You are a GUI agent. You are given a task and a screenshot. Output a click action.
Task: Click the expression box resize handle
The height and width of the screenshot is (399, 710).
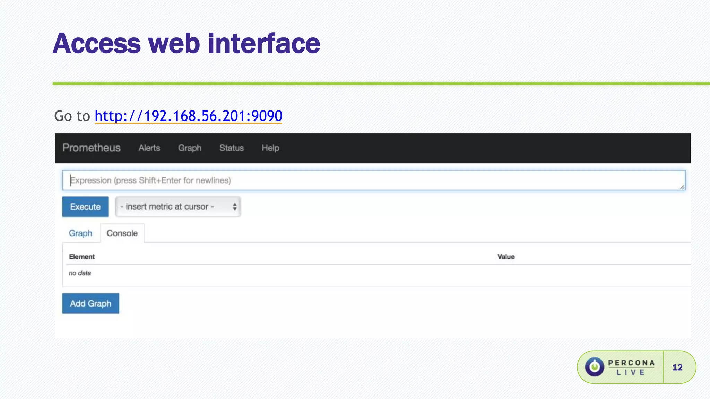click(x=682, y=187)
